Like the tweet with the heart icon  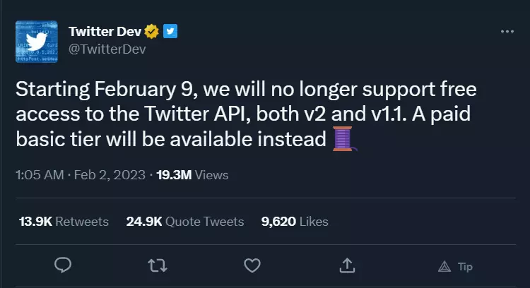(252, 265)
